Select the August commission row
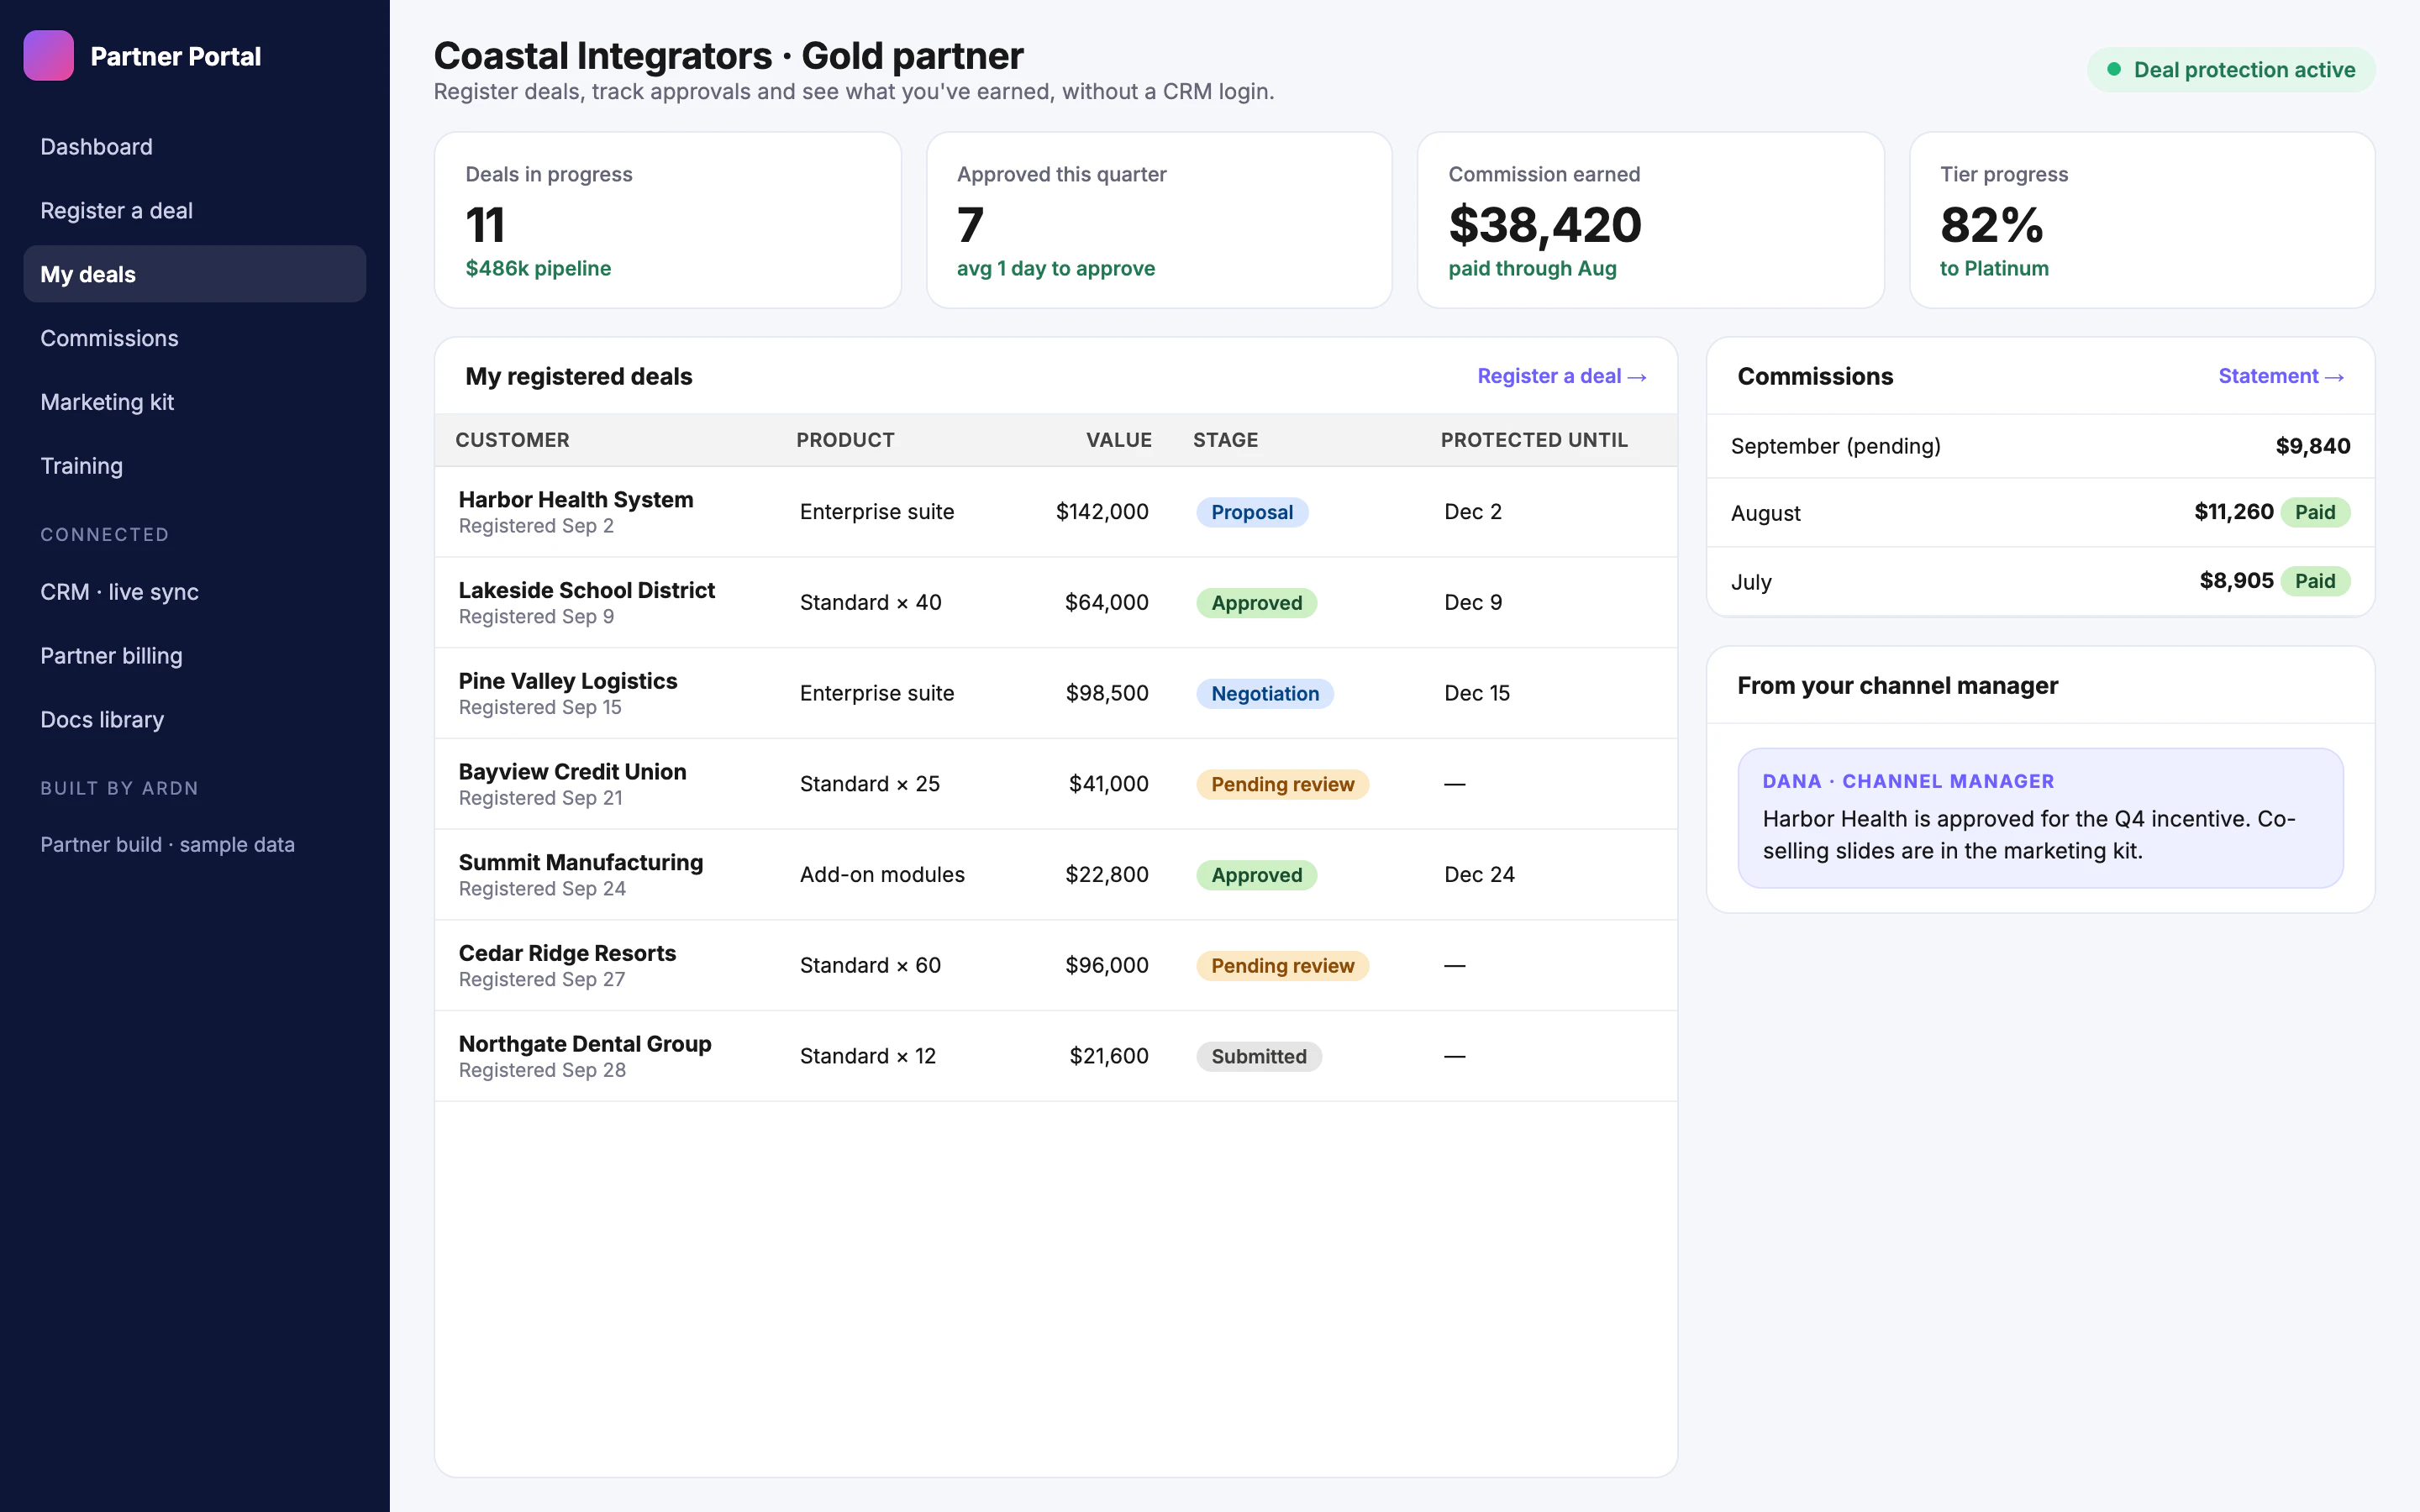Viewport: 2420px width, 1512px height. pos(2040,513)
